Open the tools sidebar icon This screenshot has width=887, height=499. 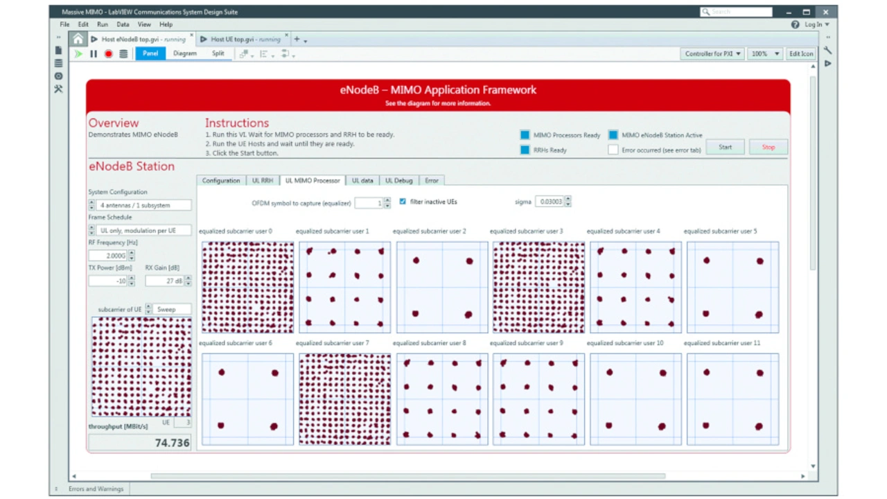pos(58,89)
